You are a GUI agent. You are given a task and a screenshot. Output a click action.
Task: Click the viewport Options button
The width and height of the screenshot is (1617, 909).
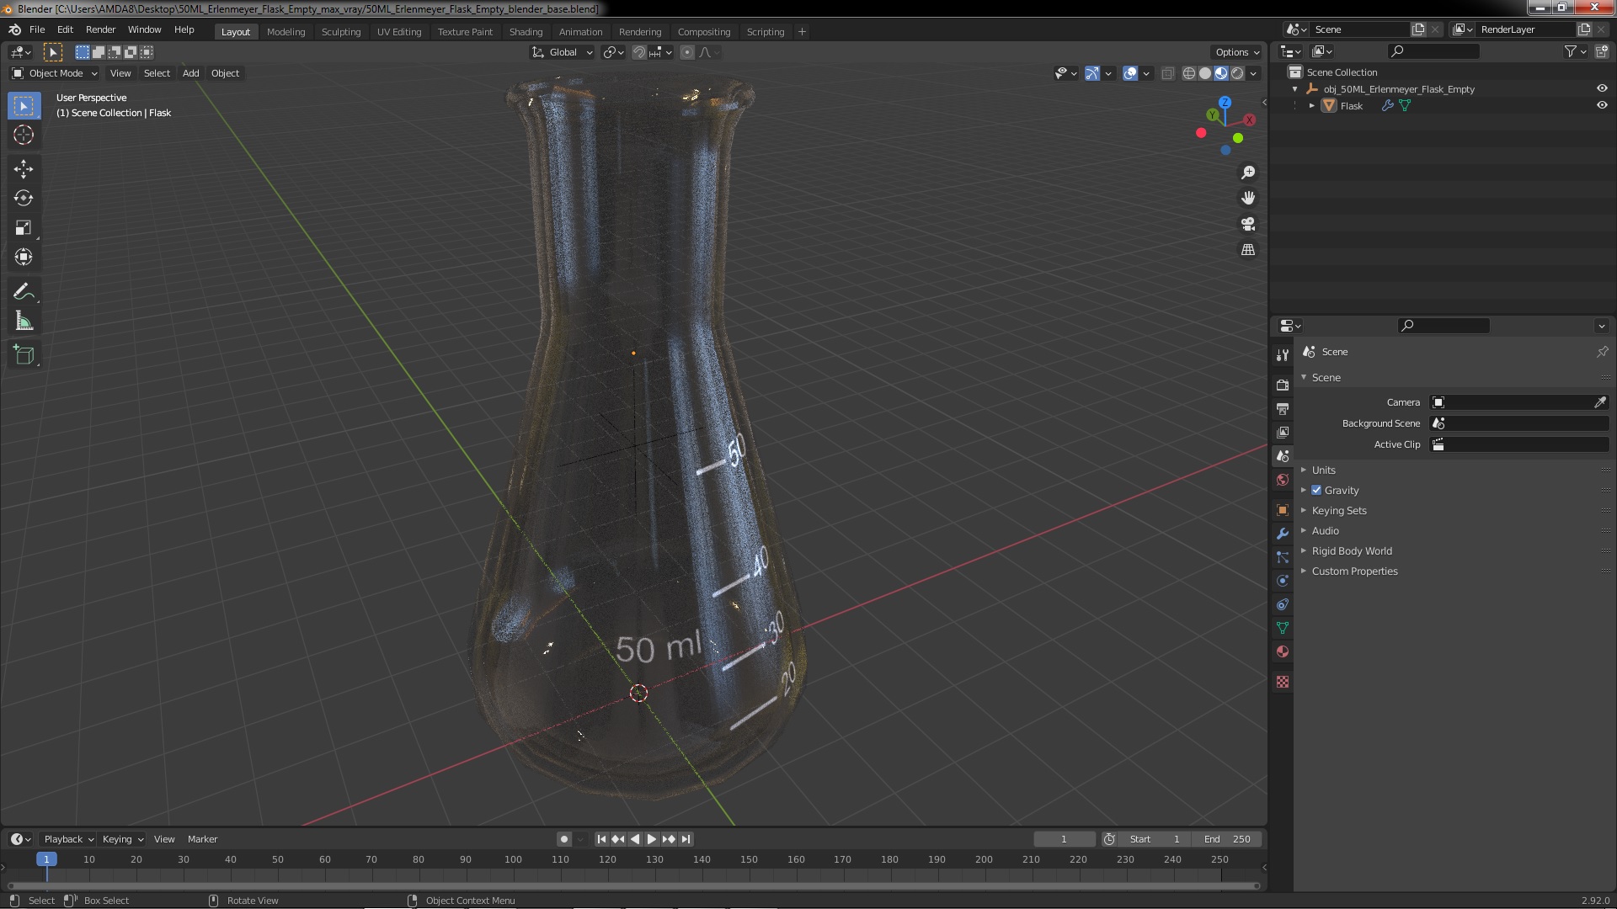point(1237,52)
